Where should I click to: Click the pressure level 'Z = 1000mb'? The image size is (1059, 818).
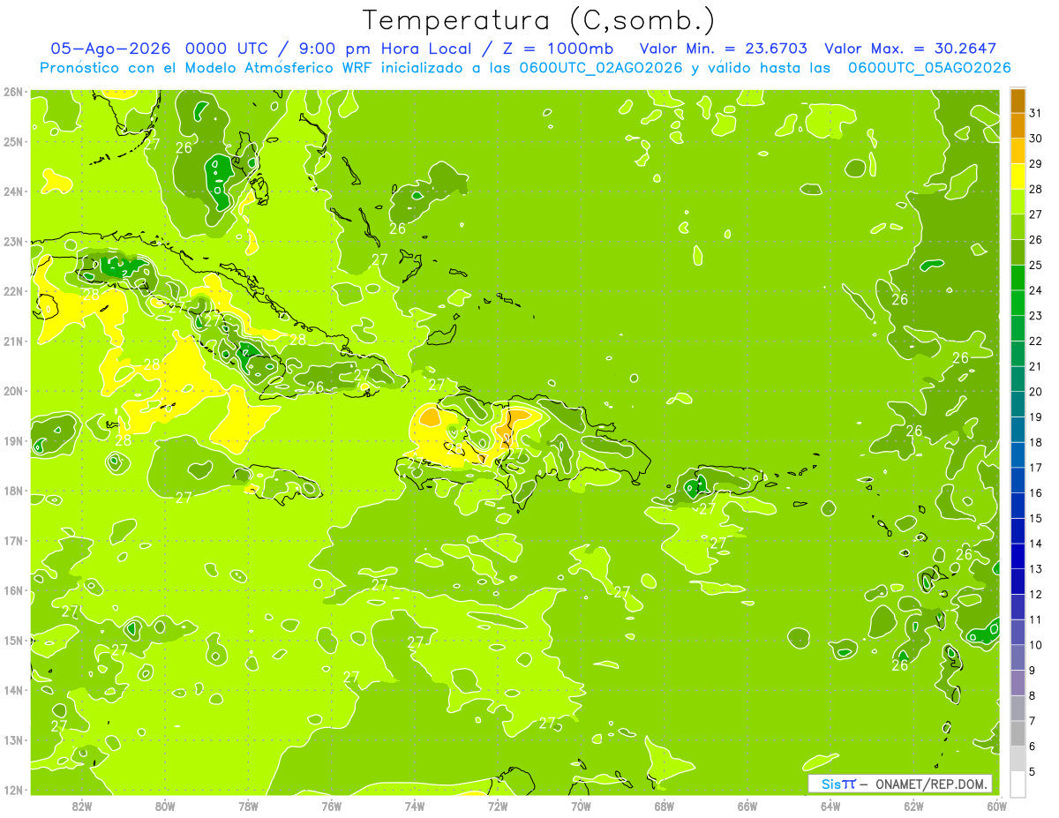(x=558, y=49)
